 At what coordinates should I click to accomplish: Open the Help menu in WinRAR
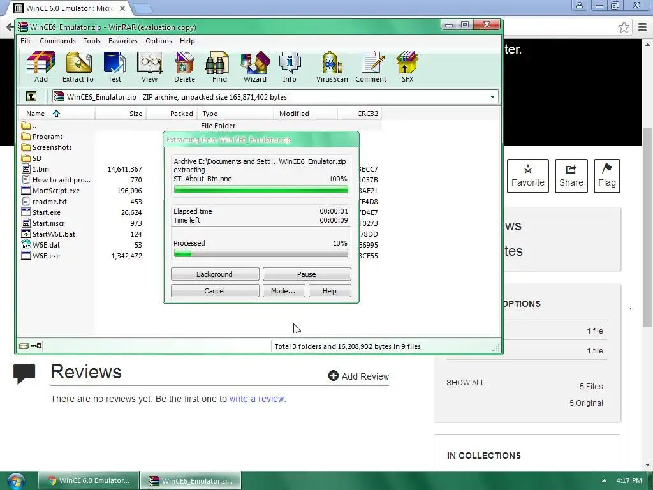[x=187, y=41]
